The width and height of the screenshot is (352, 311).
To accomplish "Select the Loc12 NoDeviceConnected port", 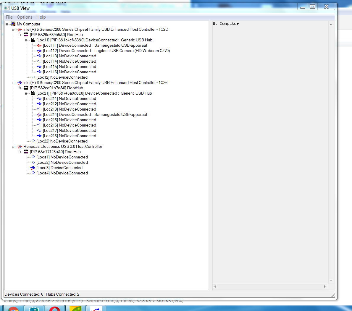I will pos(62,77).
